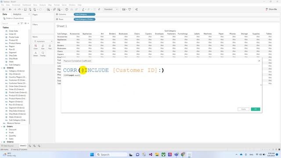Click the Detail marks card button
Image resolution: width=281 pixels, height=158 pixels.
click(36, 54)
